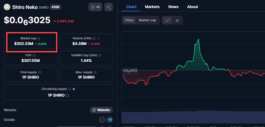Click the Total supply info icon
This screenshot has width=265, height=127.
point(40,72)
